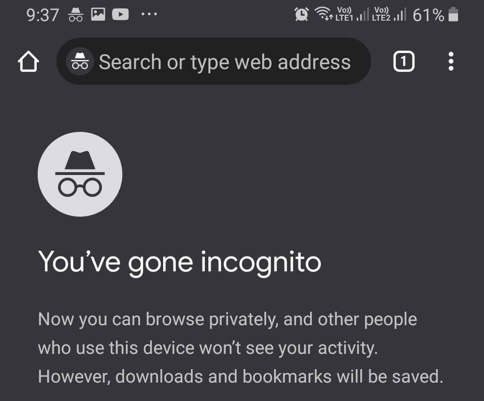Tap the three-dots more notifications indicator
Viewport: 484px width, 401px height.
[149, 15]
